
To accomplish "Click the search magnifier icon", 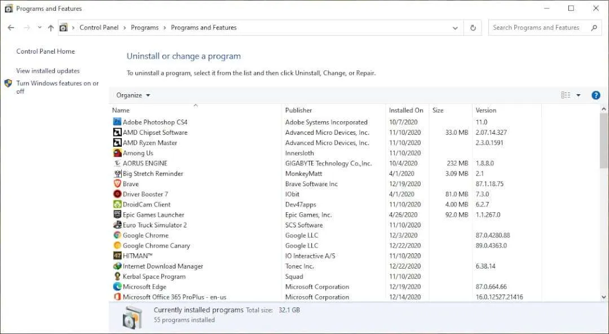I will pyautogui.click(x=594, y=28).
